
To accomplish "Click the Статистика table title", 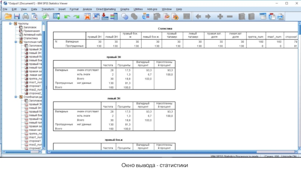I will (x=165, y=29).
